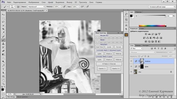Switch to the Образцы tab
The image size is (177, 99).
coord(138,12)
